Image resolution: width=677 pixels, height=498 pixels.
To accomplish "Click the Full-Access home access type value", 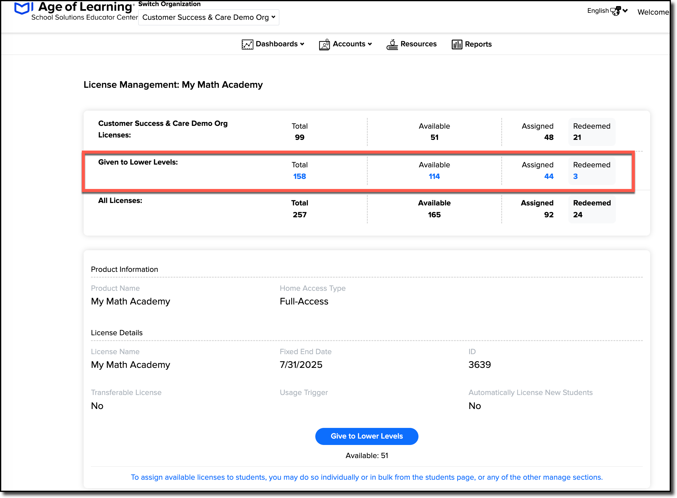I will pyautogui.click(x=304, y=301).
